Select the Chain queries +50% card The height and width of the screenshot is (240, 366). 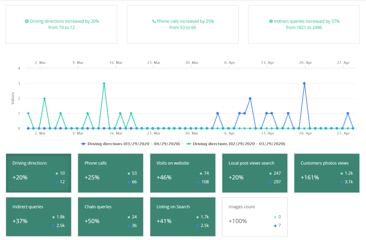click(110, 217)
